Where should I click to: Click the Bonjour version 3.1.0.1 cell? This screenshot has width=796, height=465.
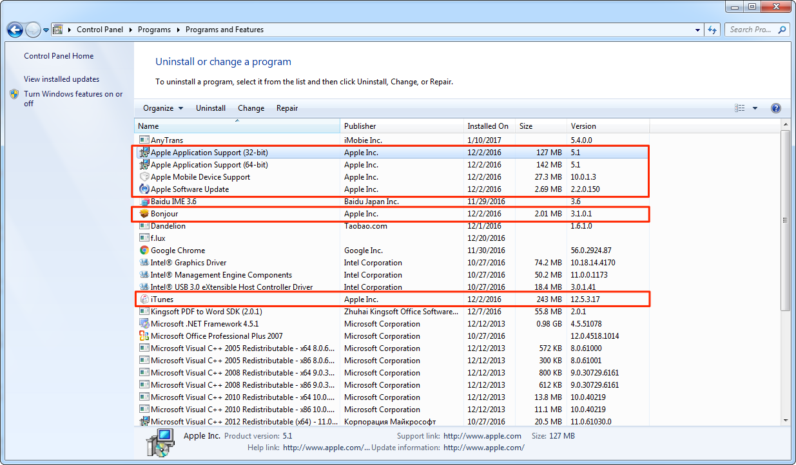click(x=581, y=214)
